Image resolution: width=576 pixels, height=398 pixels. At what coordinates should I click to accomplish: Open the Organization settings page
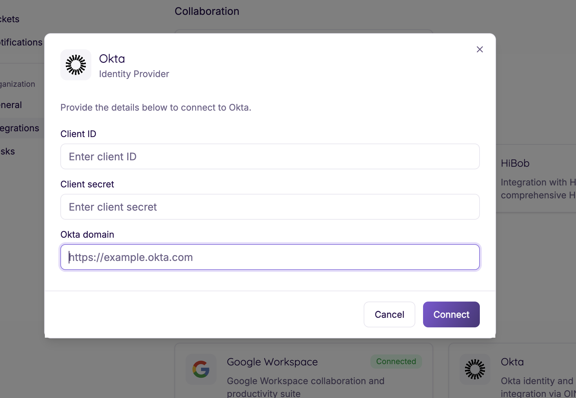(17, 84)
